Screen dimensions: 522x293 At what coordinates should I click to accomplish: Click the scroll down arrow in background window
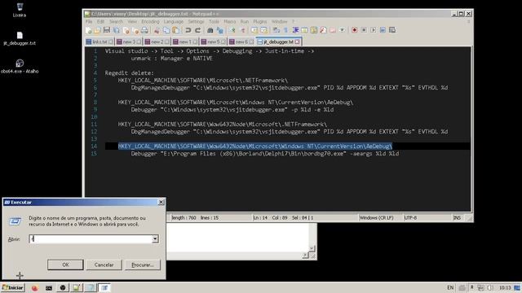coord(312,248)
